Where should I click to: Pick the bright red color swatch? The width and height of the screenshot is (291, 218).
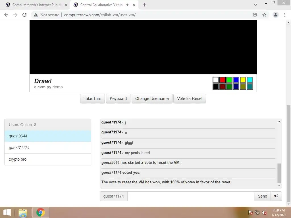coord(222,80)
